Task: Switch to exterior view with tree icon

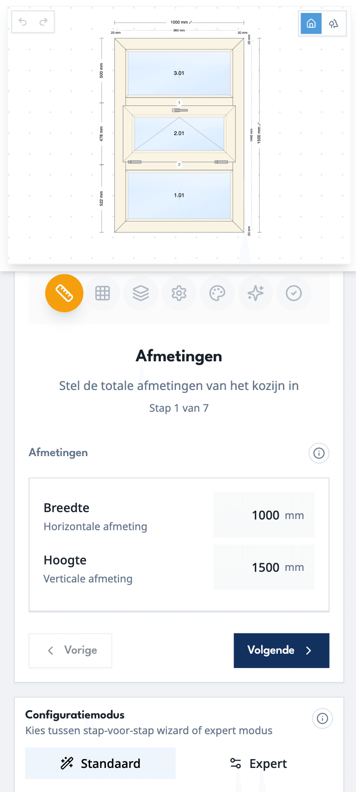Action: pos(334,23)
